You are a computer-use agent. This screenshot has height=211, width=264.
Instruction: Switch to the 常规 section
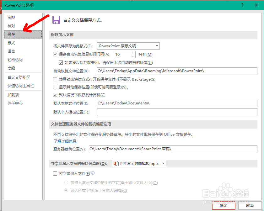pos(11,17)
